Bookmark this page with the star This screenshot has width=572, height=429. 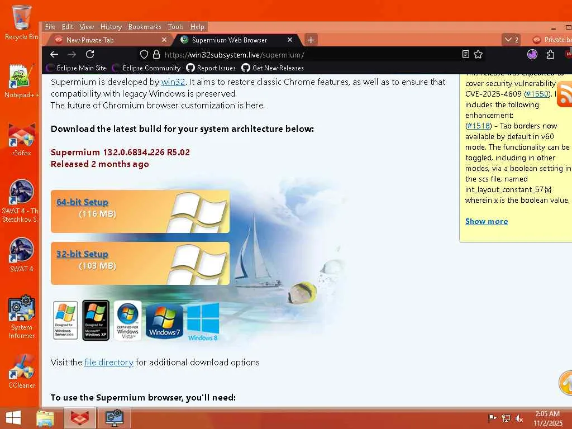[x=478, y=54]
